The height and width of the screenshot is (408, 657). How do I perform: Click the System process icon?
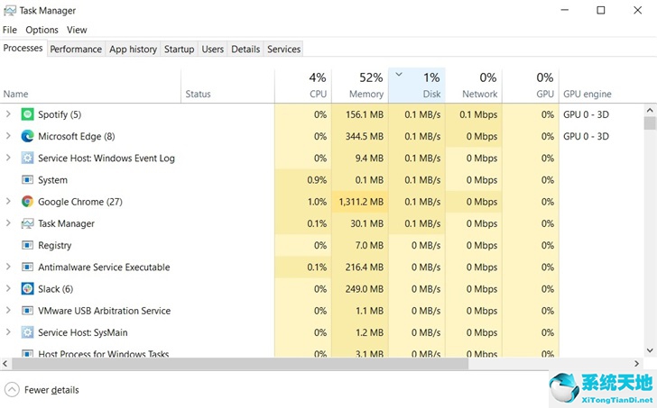[x=27, y=180]
